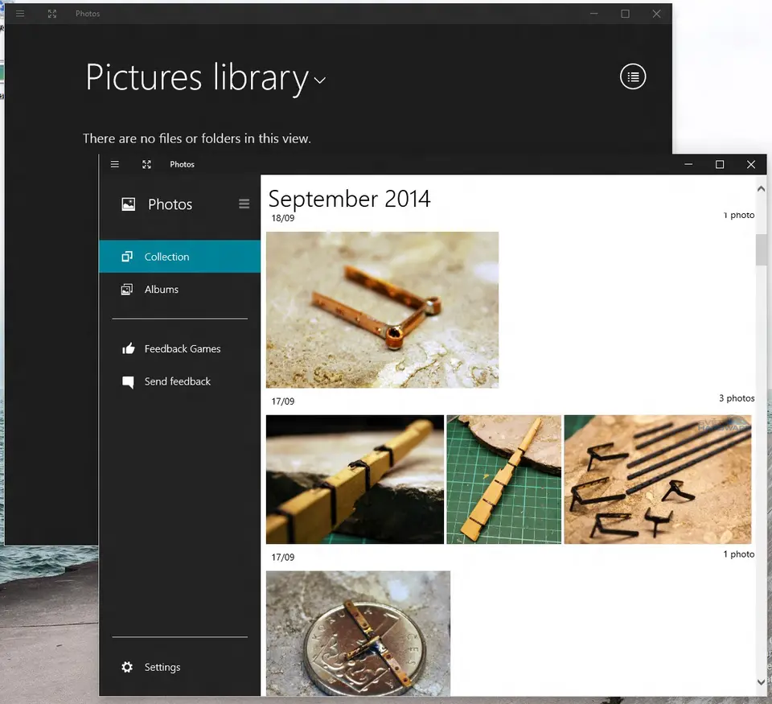Click the Feedback Games thumbs-up icon
This screenshot has width=772, height=704.
128,349
